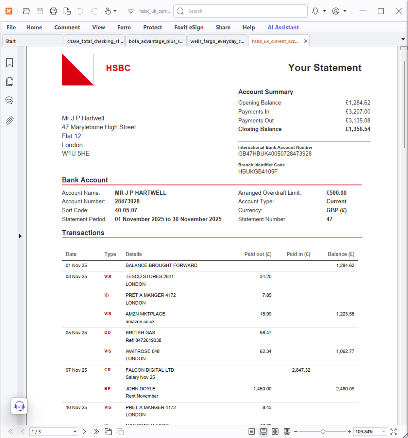The width and height of the screenshot is (408, 438).
Task: Click the Foxit app logo icon
Action: [x=9, y=11]
